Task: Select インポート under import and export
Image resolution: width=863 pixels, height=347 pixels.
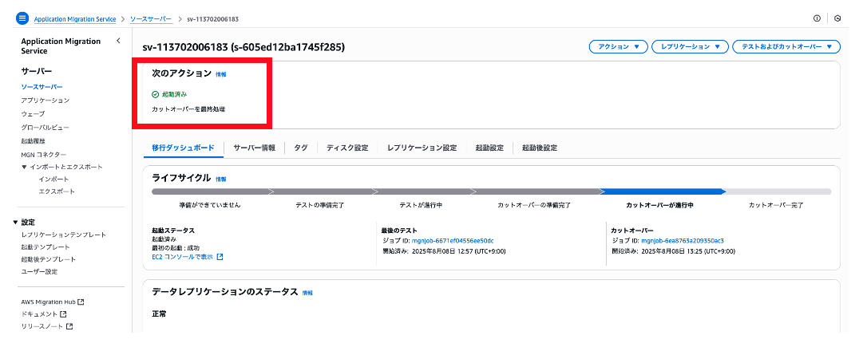Action: click(x=54, y=179)
